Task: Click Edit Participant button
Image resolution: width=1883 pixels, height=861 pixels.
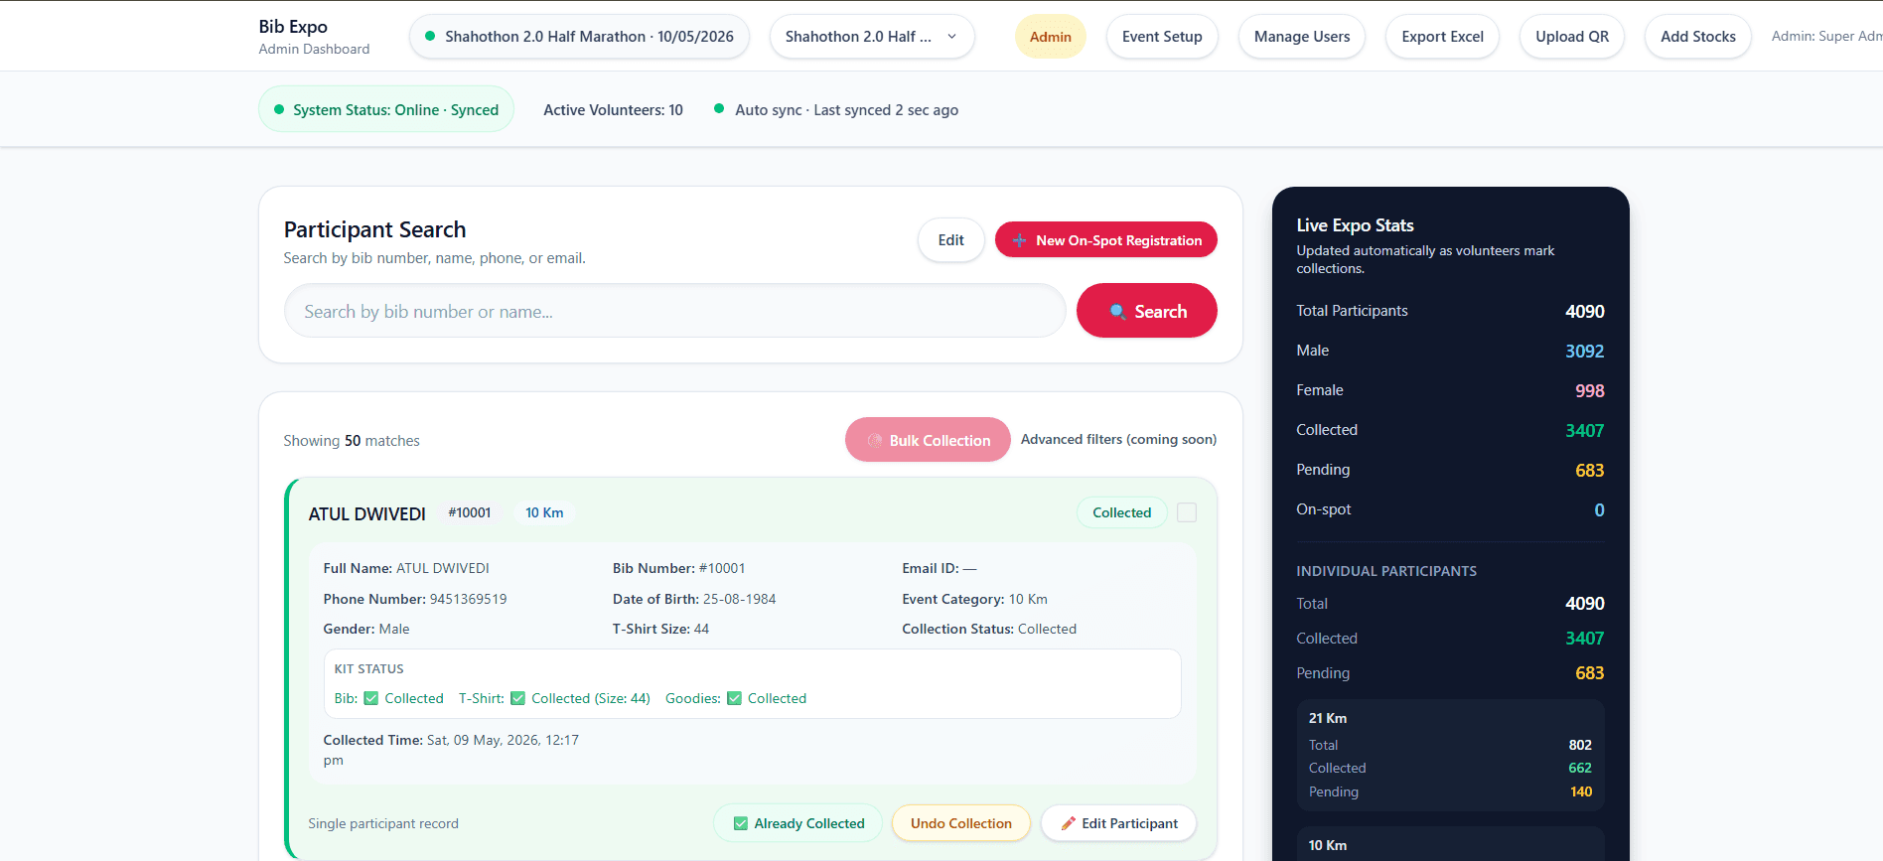Action: point(1118,823)
